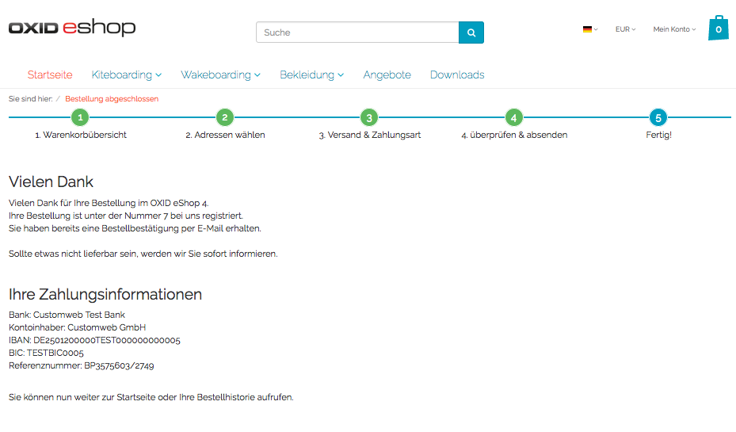Image resolution: width=736 pixels, height=432 pixels.
Task: Click the Bestellung abgeschlossen breadcrumb
Action: [112, 99]
